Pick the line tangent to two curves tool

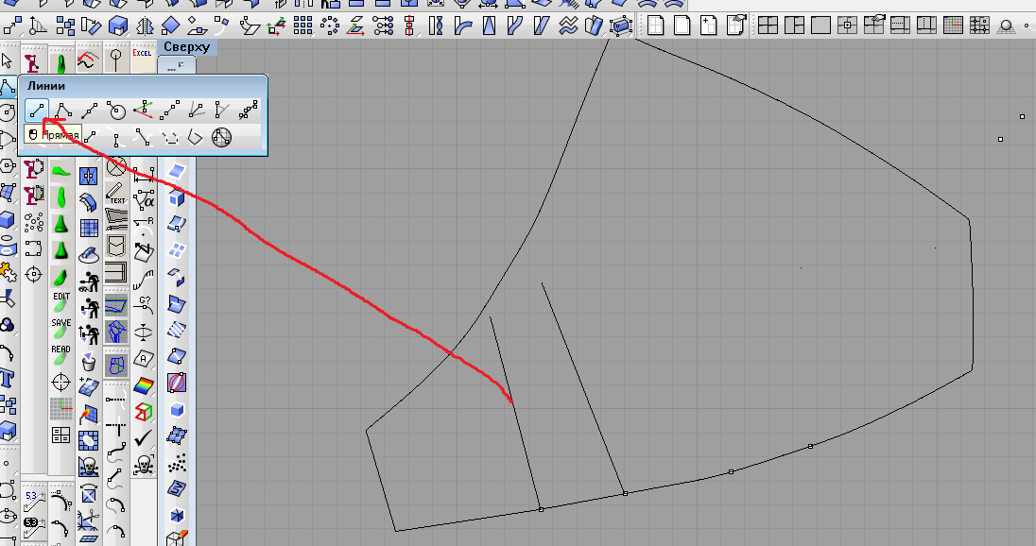click(143, 137)
